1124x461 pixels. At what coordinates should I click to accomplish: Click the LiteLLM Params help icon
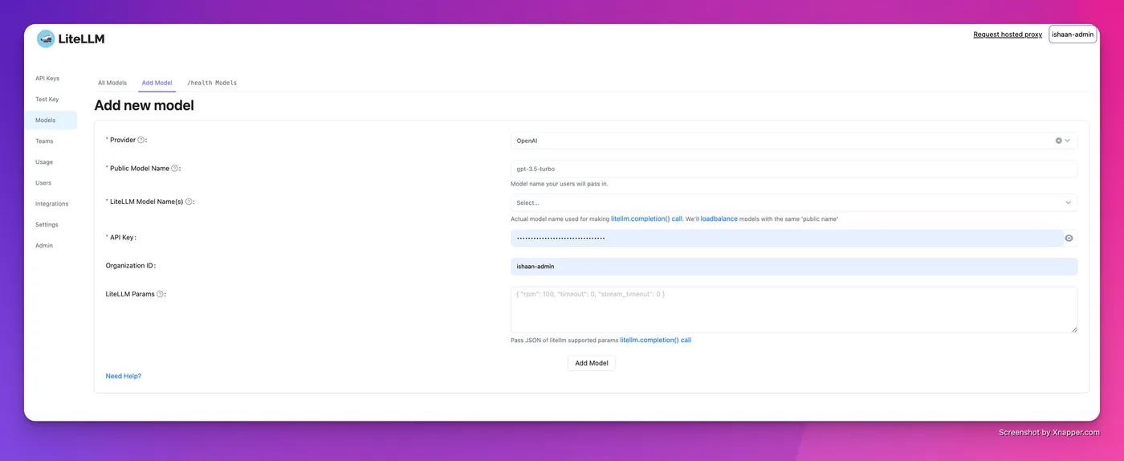tap(160, 294)
